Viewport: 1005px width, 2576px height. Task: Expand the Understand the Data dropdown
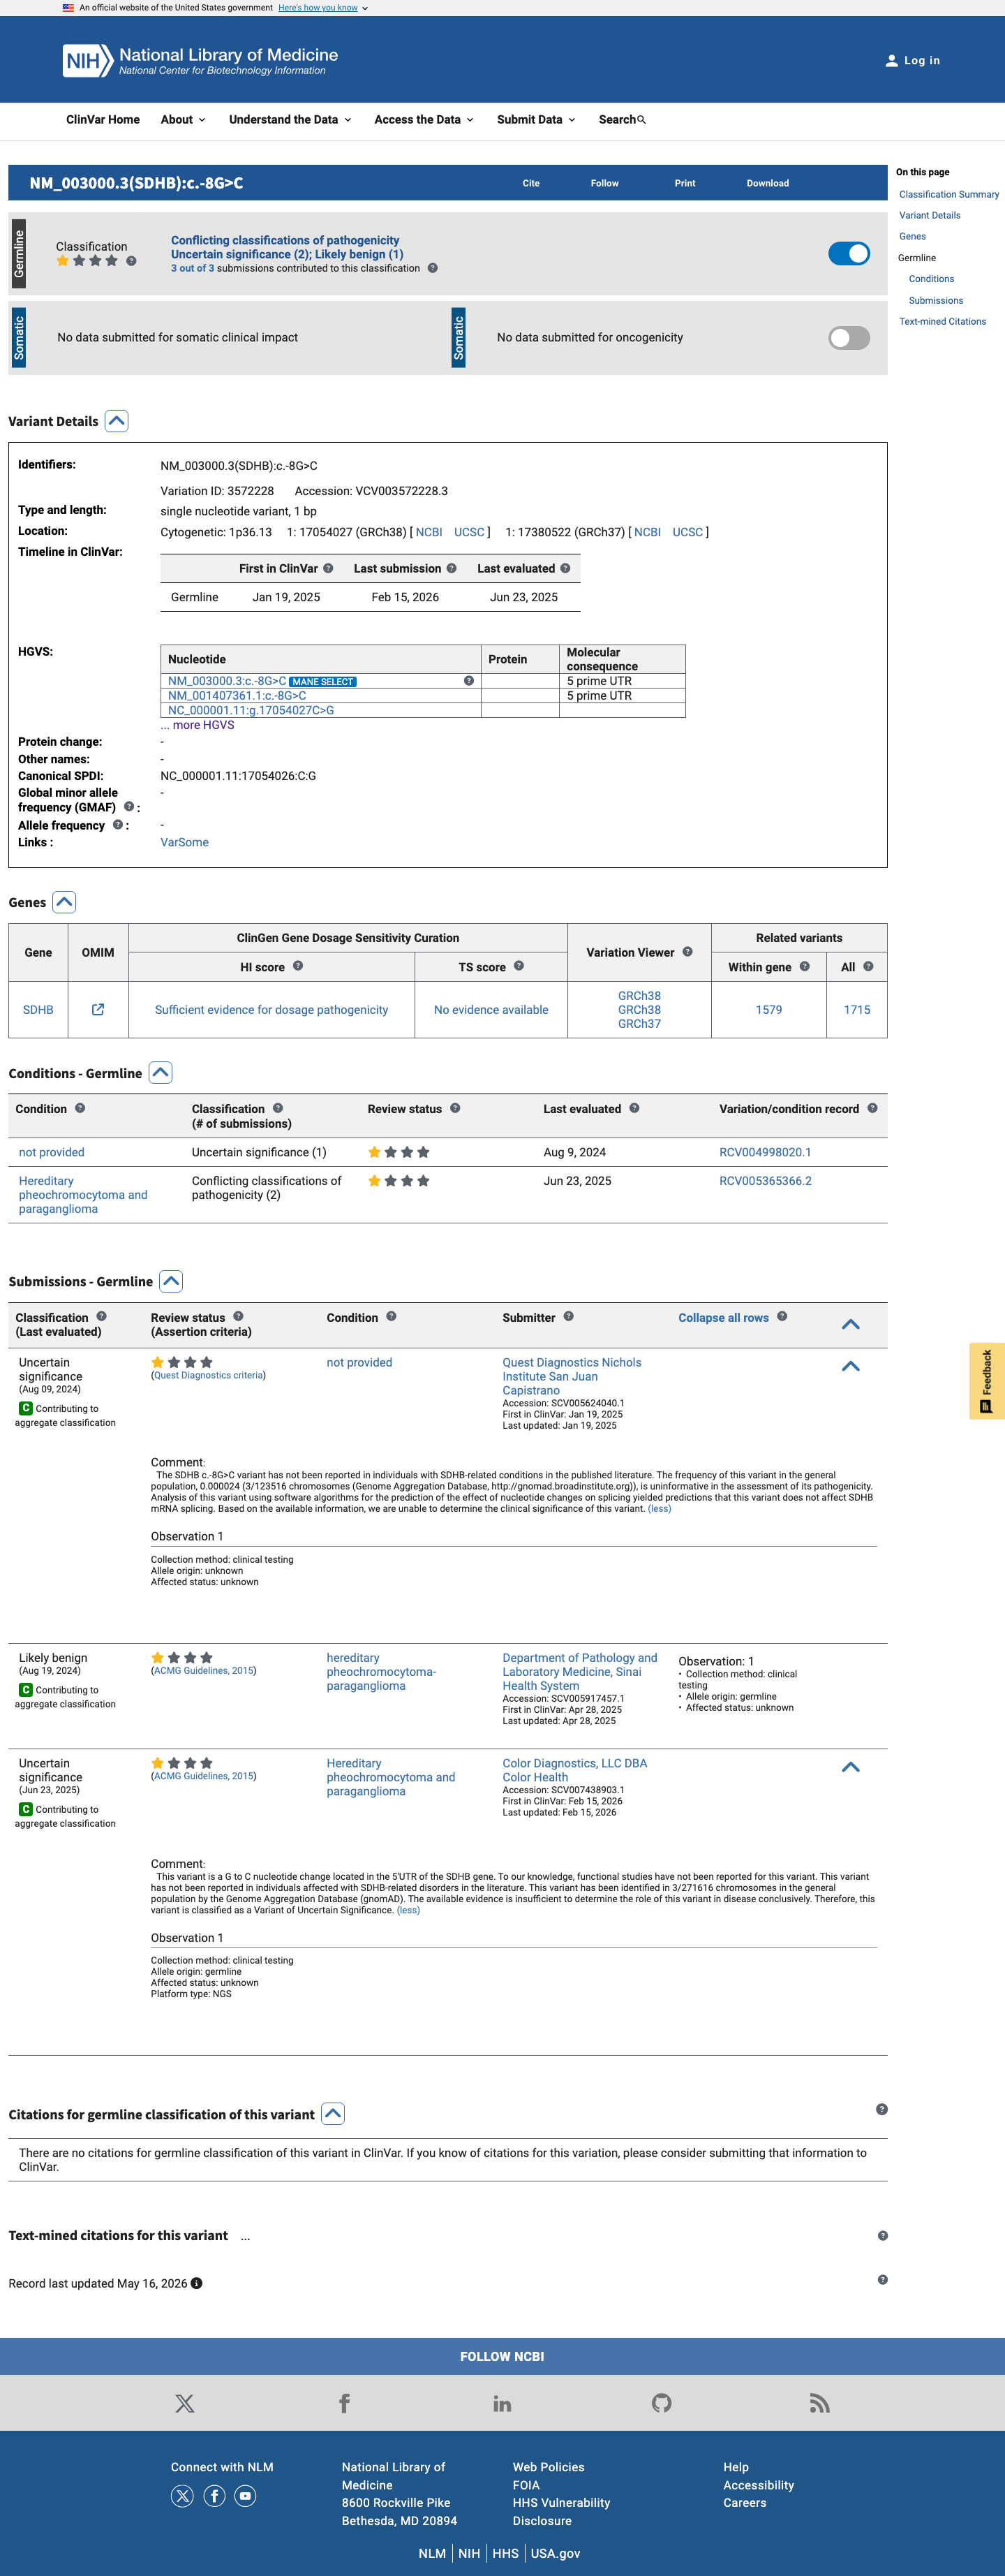point(290,120)
